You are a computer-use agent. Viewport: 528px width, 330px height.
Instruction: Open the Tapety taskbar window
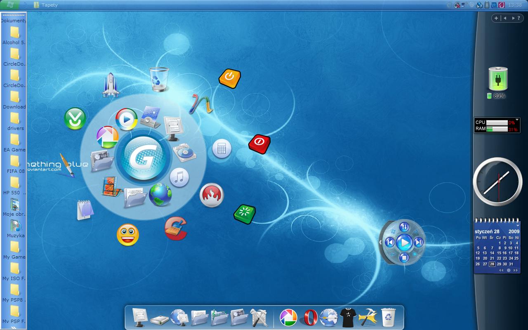point(46,5)
